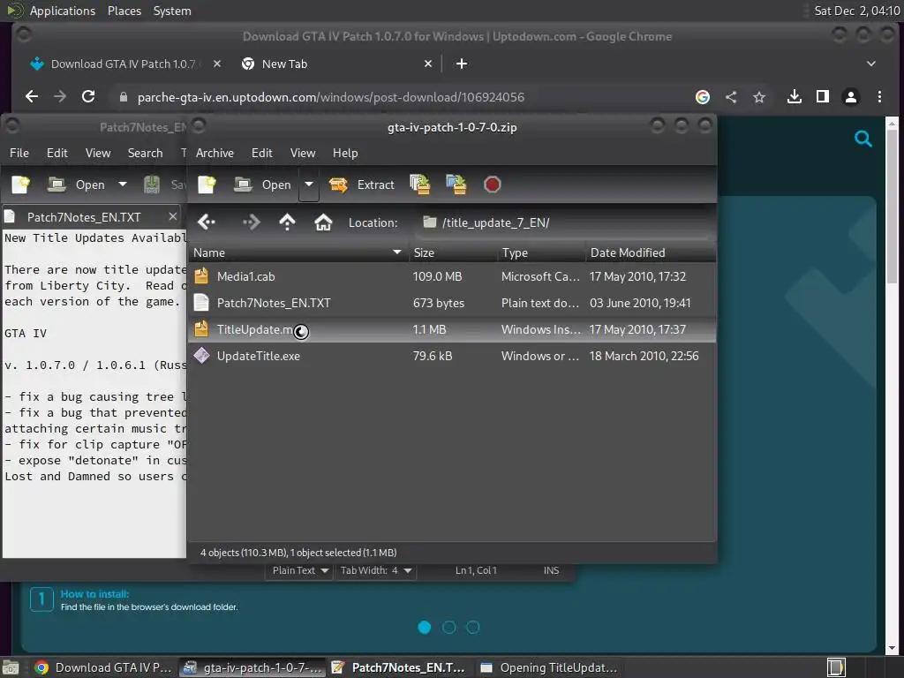Switch to Patch7Notes_EN.TXT document tab
The image size is (904, 678).
[84, 217]
